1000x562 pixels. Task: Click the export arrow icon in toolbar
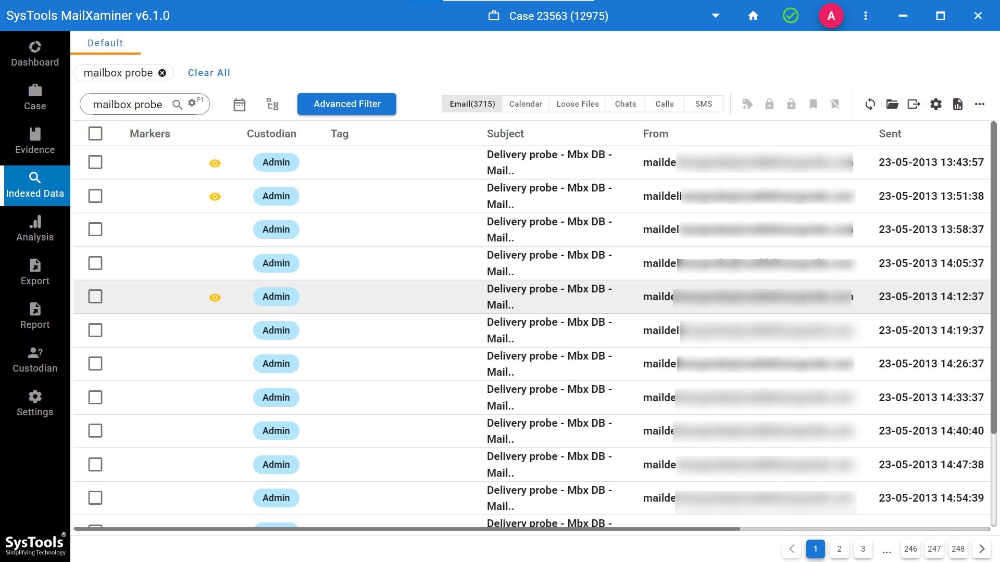[x=914, y=104]
